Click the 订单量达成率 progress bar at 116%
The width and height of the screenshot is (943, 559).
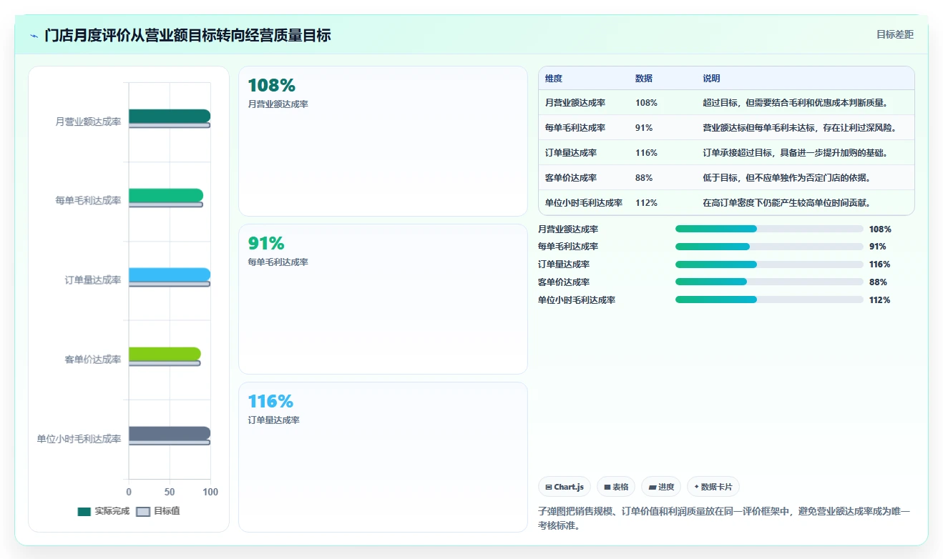click(769, 264)
